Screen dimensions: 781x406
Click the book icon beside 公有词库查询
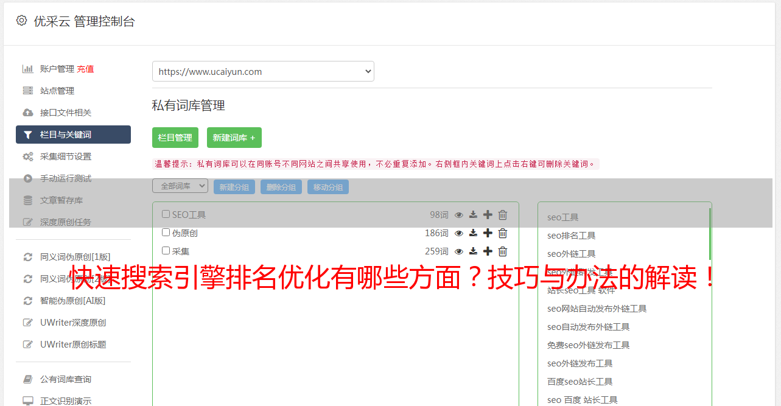click(27, 379)
